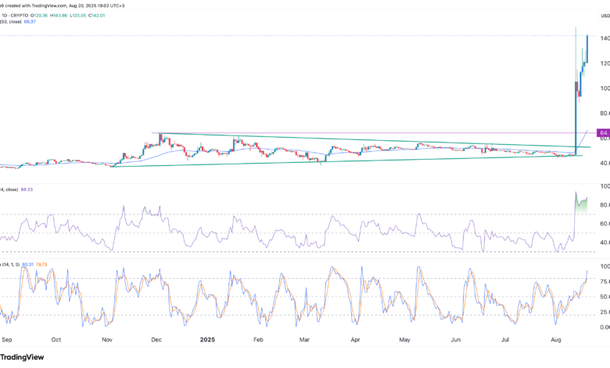Click the moving average value 68.37
Viewport: 610px width, 368px height.
point(29,23)
